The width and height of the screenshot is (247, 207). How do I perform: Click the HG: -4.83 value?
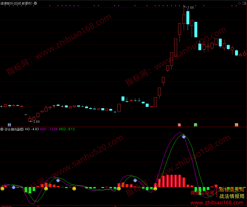32,129
